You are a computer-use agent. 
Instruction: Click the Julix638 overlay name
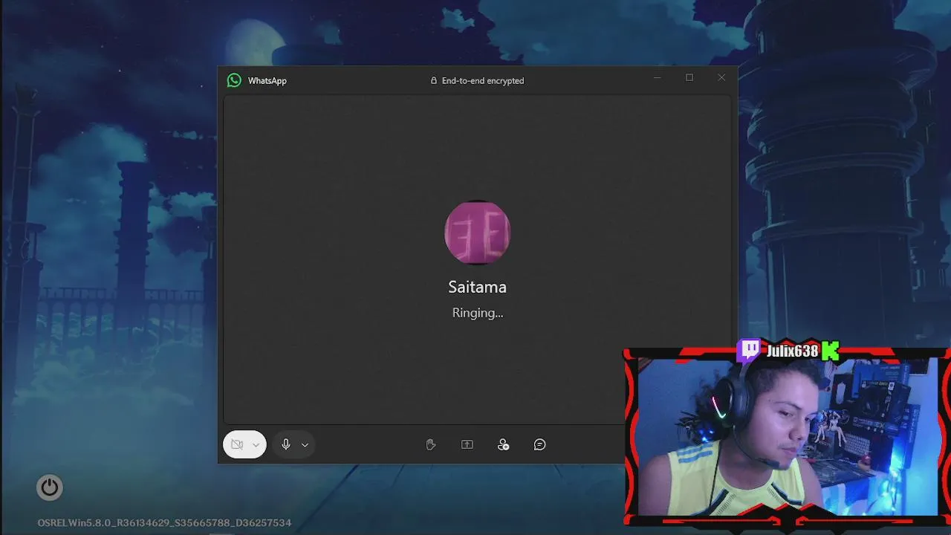[793, 351]
